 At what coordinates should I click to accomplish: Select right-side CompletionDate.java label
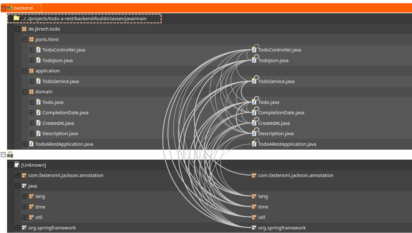coord(281,113)
